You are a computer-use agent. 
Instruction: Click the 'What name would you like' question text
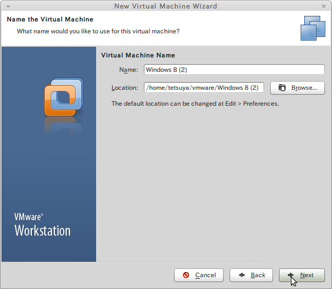(x=98, y=31)
